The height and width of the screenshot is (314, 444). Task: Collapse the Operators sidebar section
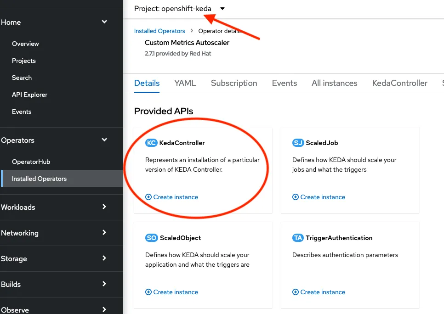[104, 140]
